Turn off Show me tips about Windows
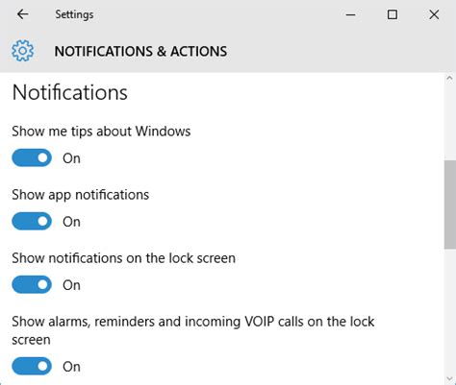Screen dimensions: 456x385 [x=32, y=157]
